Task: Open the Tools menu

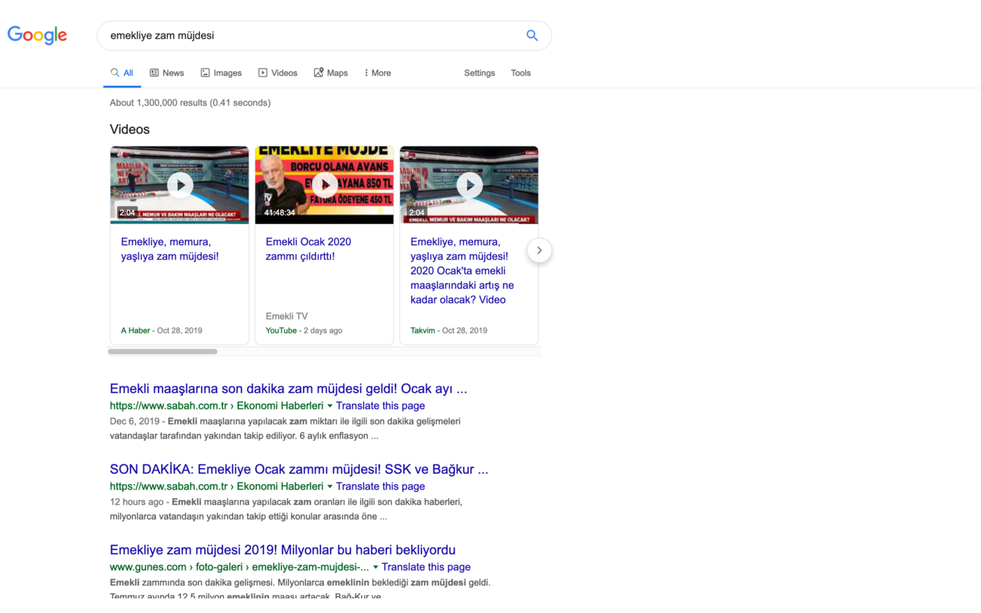Action: coord(520,73)
